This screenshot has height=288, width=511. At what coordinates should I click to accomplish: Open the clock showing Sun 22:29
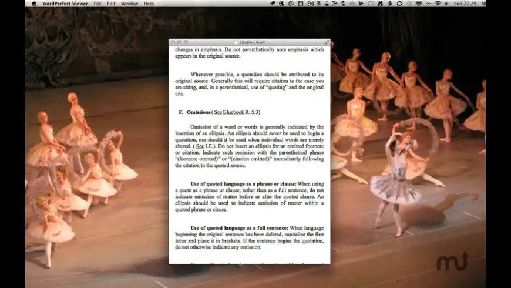point(465,4)
